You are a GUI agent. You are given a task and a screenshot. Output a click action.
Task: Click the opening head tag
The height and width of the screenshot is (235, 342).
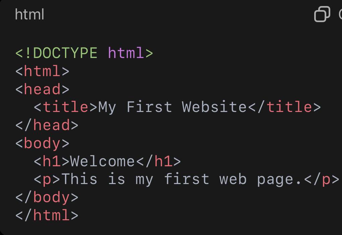tap(42, 89)
